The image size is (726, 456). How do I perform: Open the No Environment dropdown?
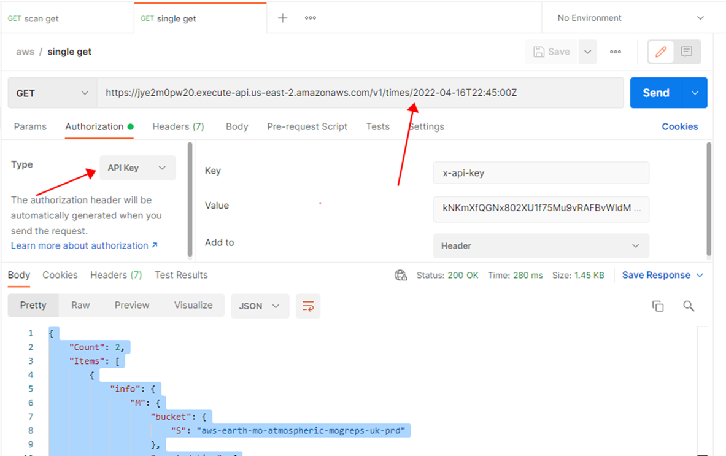(631, 18)
